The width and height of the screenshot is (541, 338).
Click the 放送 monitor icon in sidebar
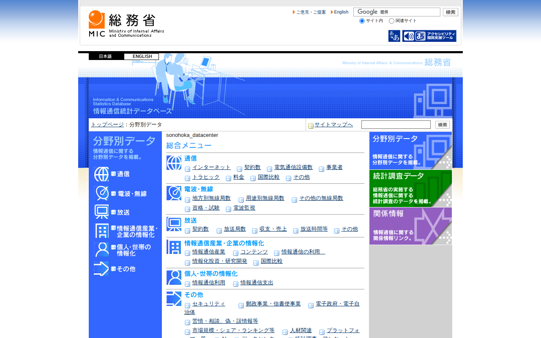(x=101, y=212)
